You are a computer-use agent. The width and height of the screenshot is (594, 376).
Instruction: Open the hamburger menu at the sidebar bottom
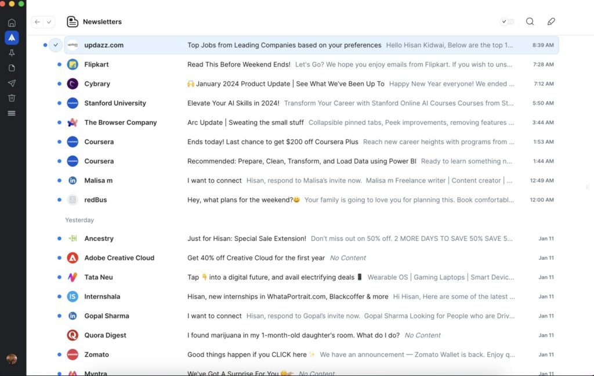coord(12,113)
